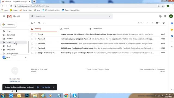Image resolution: width=174 pixels, height=98 pixels.
Task: Click the Manage storage link
Action: point(33,72)
